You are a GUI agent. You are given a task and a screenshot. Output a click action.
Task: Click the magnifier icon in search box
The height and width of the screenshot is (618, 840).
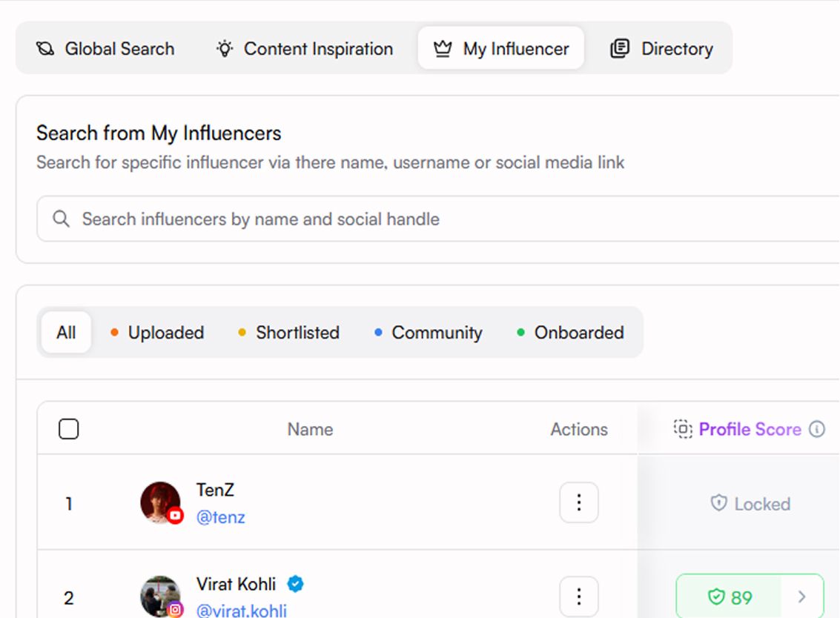coord(61,219)
